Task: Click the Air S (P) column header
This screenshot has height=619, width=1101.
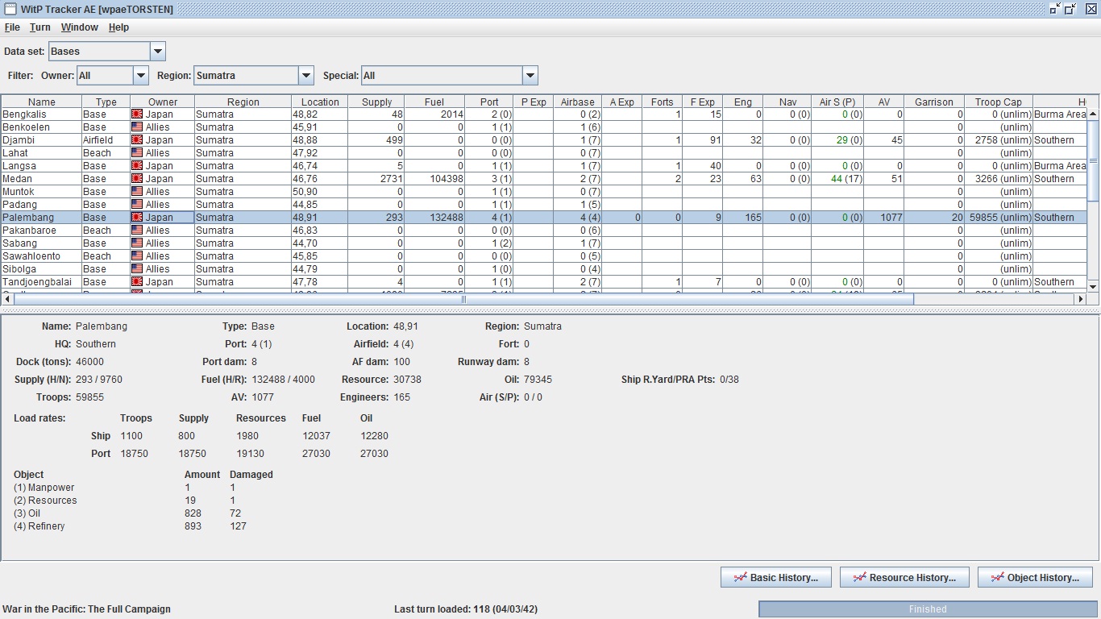Action: point(837,102)
